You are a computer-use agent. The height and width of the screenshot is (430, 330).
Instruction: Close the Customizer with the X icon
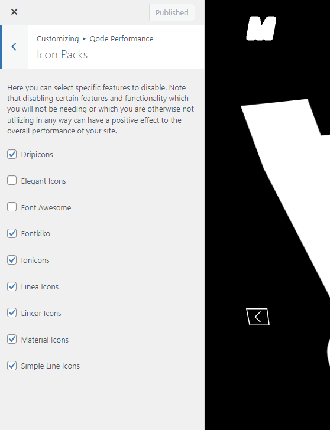click(14, 12)
